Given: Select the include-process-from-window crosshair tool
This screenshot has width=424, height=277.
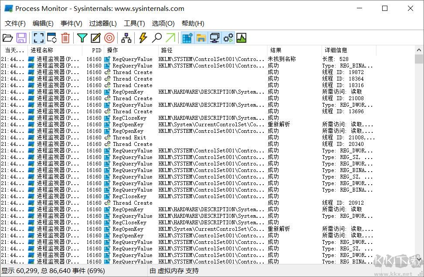Looking at the screenshot, I should (110, 38).
